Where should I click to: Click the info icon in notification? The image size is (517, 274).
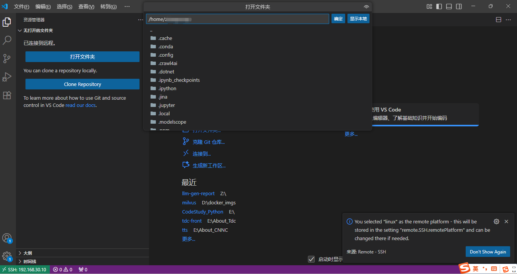350,221
